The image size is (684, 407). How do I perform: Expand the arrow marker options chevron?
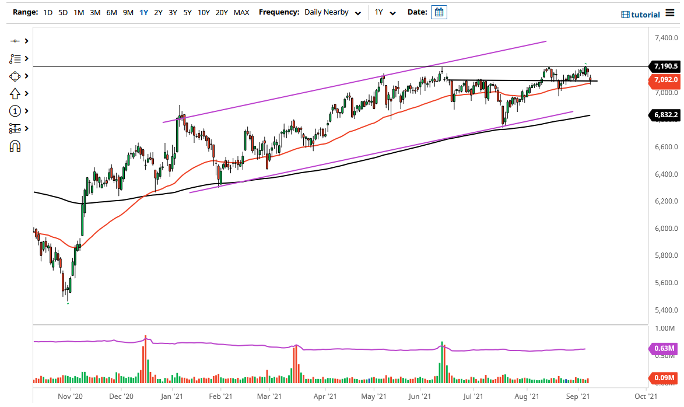click(x=27, y=93)
